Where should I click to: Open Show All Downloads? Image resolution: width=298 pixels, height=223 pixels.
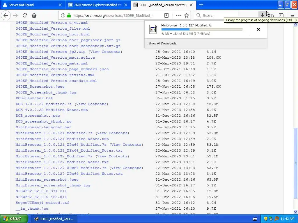[x=162, y=43]
